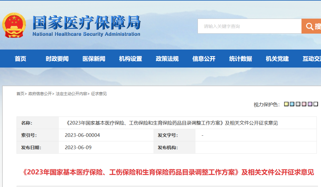Viewport: 321px width, 187px height.
Task: Select the yellow eye-protection color swatch
Action: [286, 104]
